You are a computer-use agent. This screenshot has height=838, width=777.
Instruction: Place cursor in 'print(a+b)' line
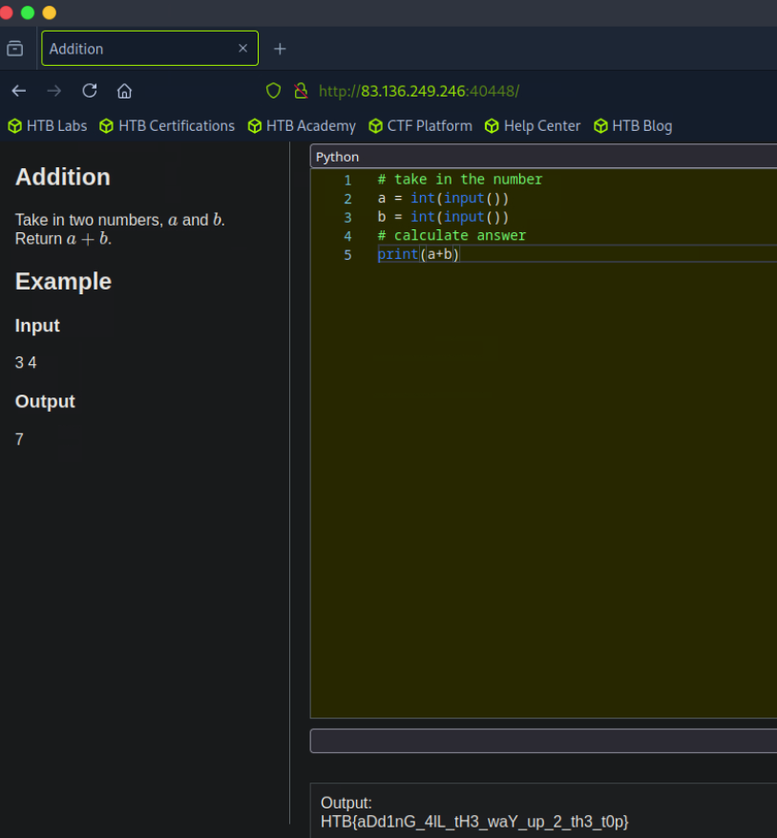click(418, 254)
